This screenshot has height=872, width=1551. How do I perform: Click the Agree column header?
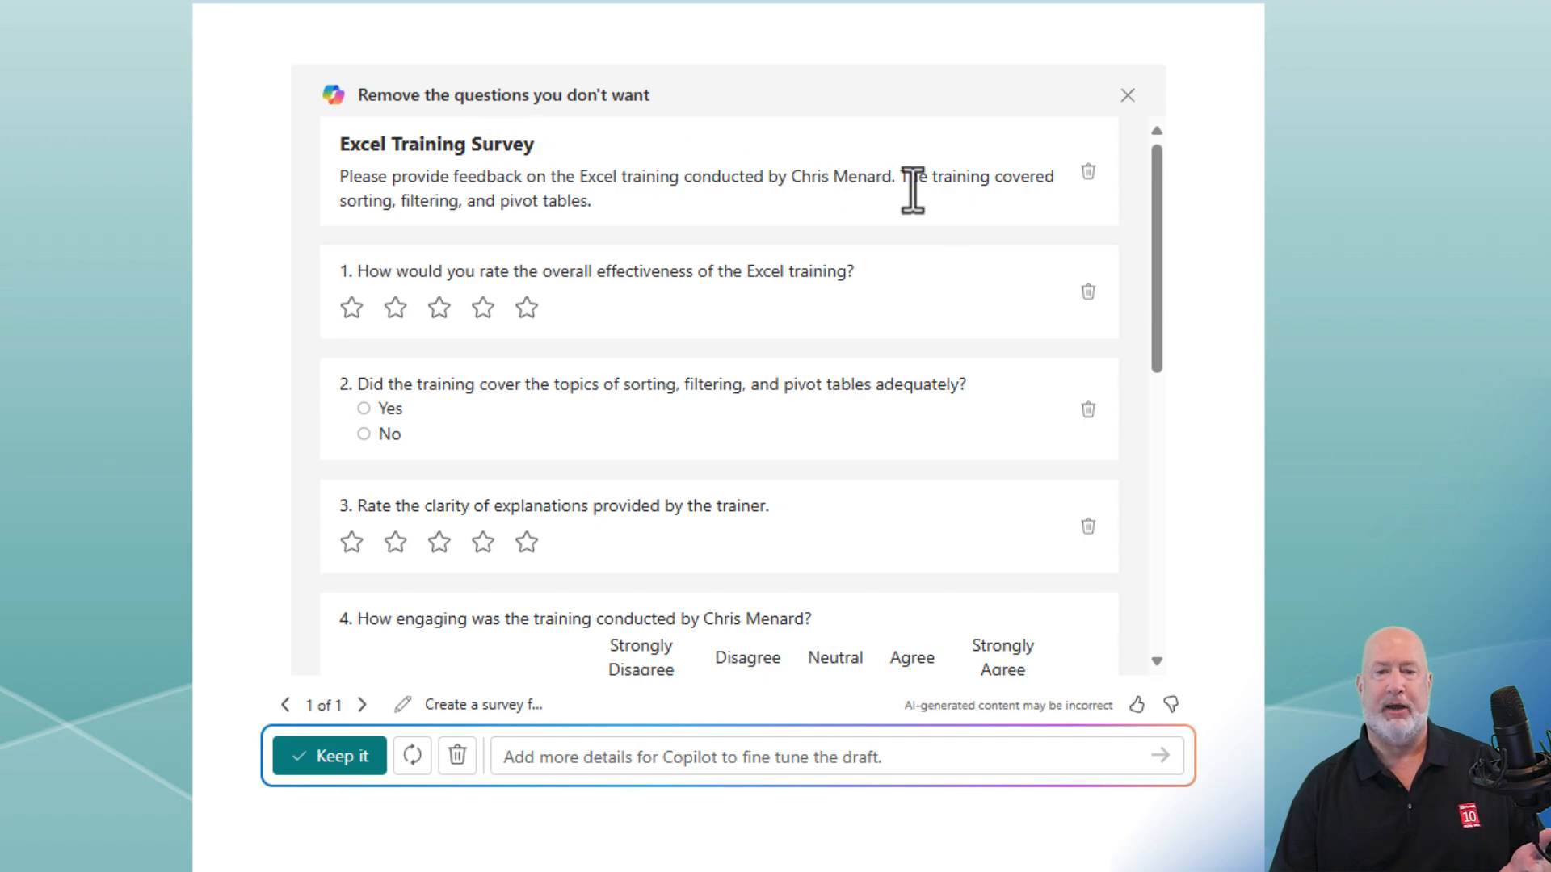[912, 658]
